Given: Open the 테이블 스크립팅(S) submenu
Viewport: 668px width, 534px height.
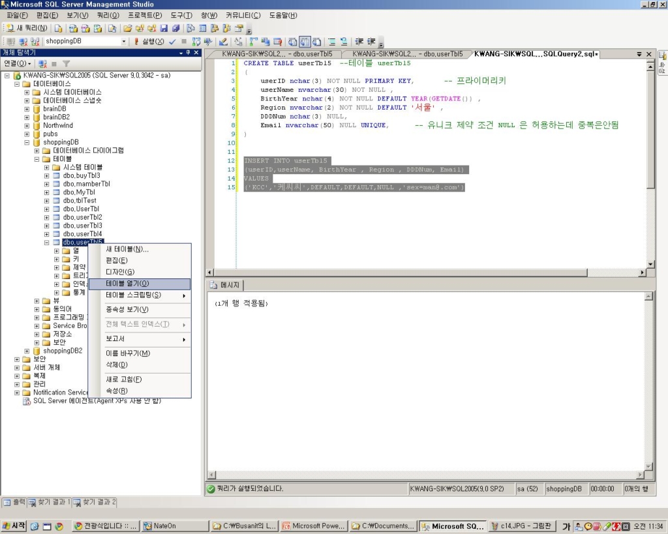Looking at the screenshot, I should pyautogui.click(x=140, y=295).
